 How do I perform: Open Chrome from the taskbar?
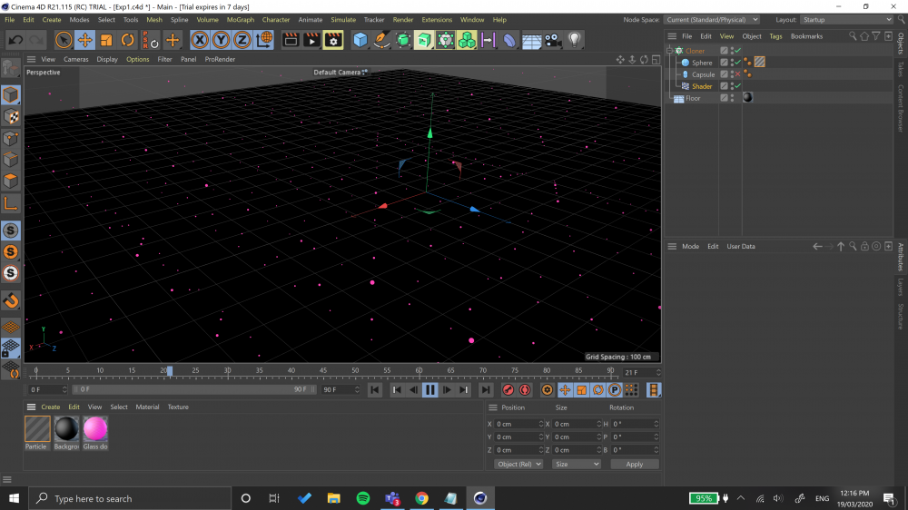[x=421, y=498]
